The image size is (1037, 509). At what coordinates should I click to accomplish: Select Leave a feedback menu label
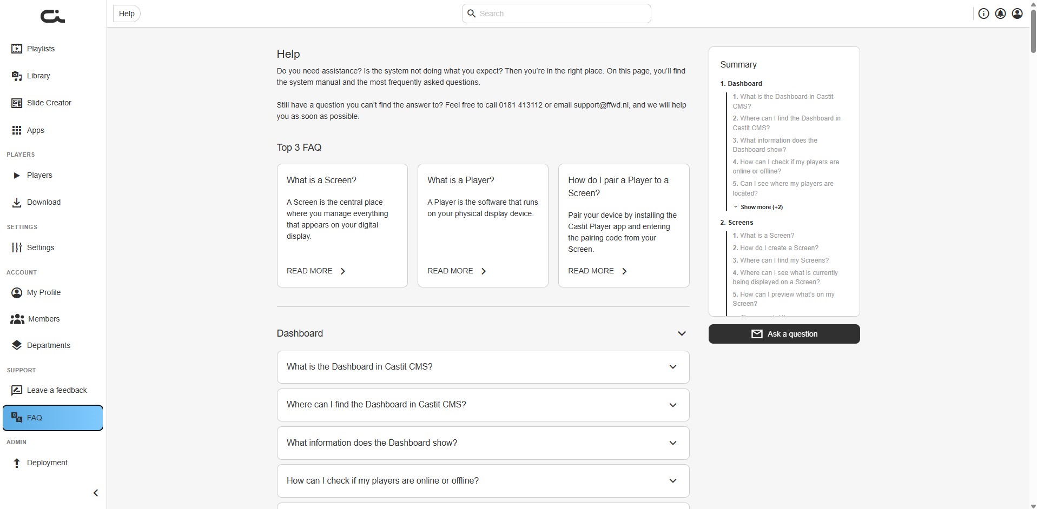click(x=57, y=390)
